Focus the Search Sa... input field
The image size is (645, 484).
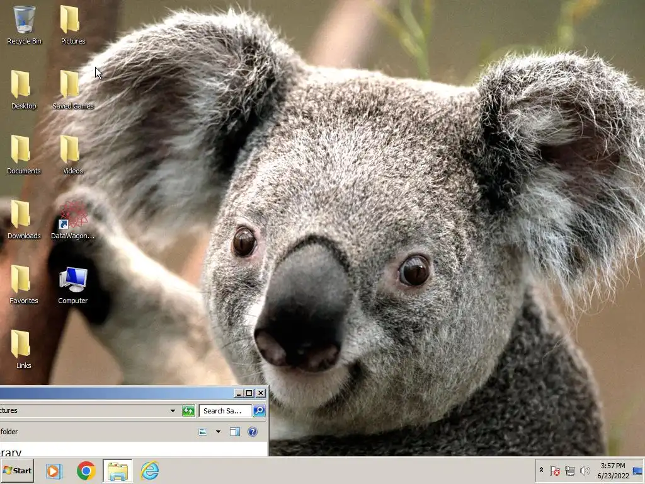pyautogui.click(x=225, y=411)
